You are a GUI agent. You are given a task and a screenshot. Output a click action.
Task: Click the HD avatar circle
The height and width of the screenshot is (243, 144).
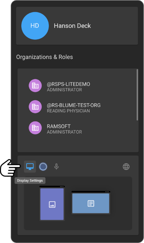35,26
